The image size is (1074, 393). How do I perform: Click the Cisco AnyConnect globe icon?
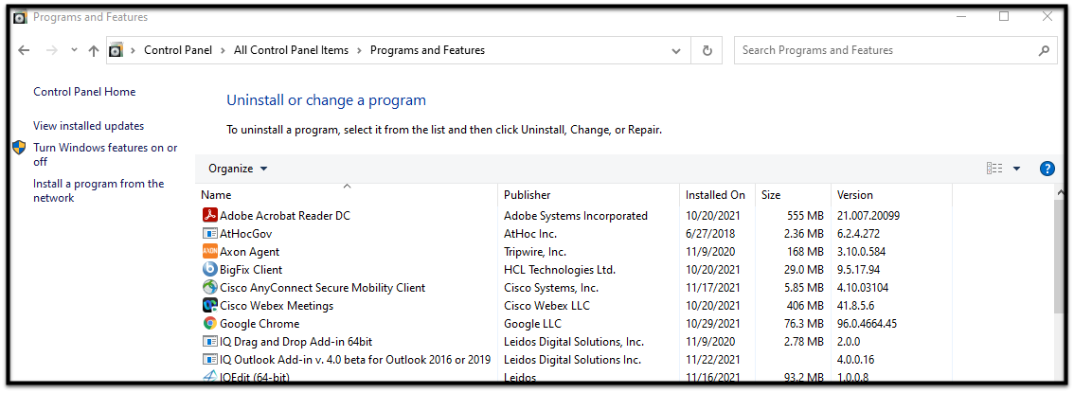coord(210,287)
